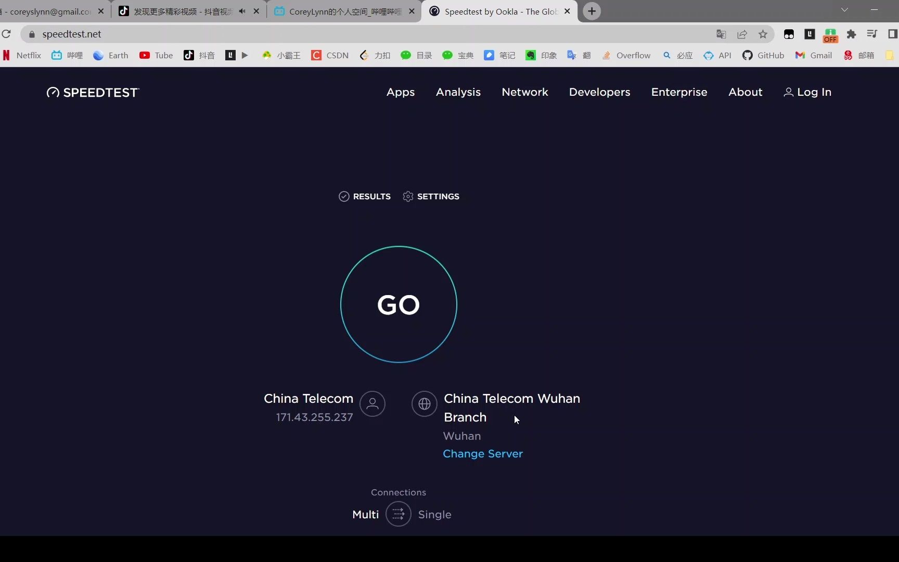Open the 宝典 bookmark
899x562 pixels.
[458, 55]
